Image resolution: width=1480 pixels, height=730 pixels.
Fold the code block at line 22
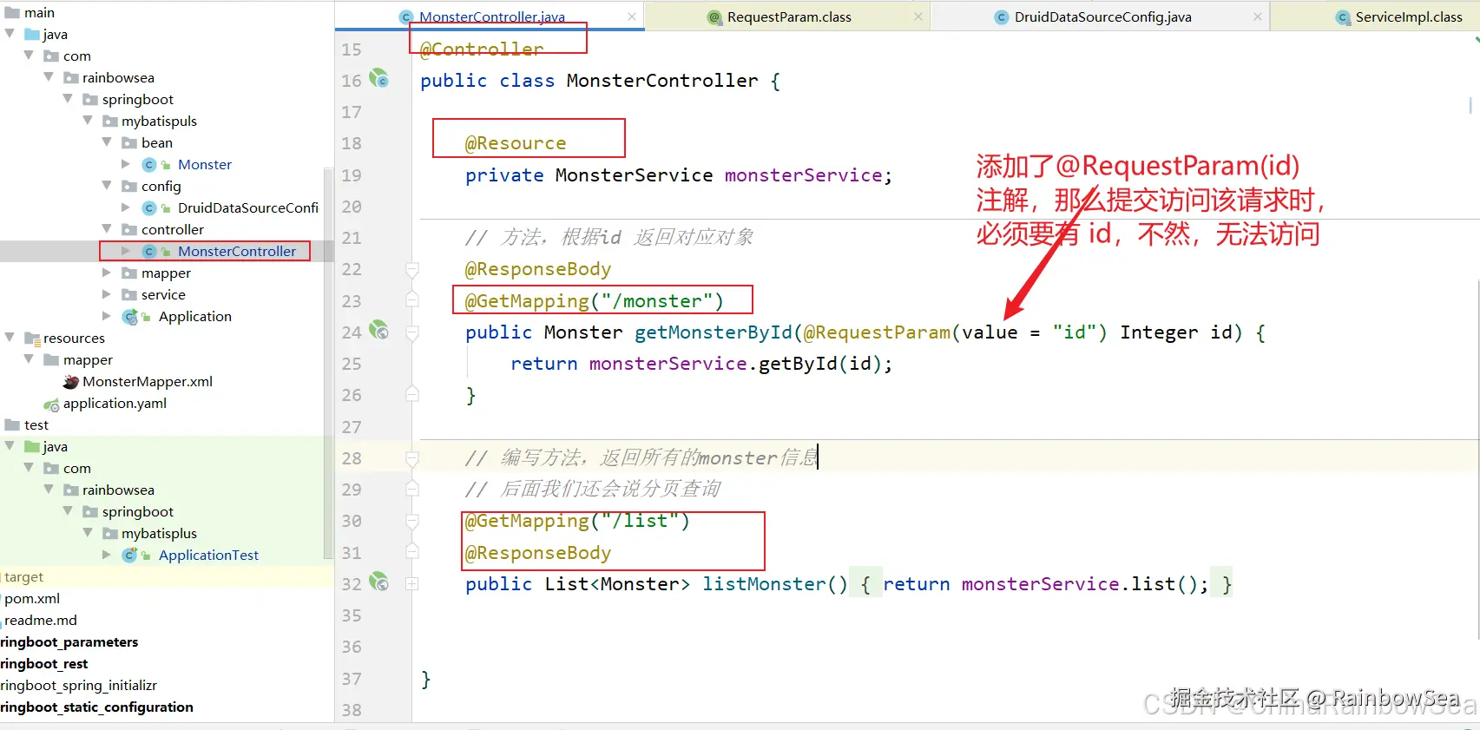point(412,270)
